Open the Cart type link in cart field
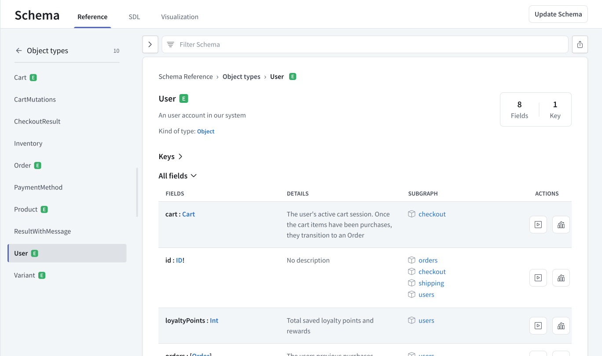602x356 pixels. (188, 214)
